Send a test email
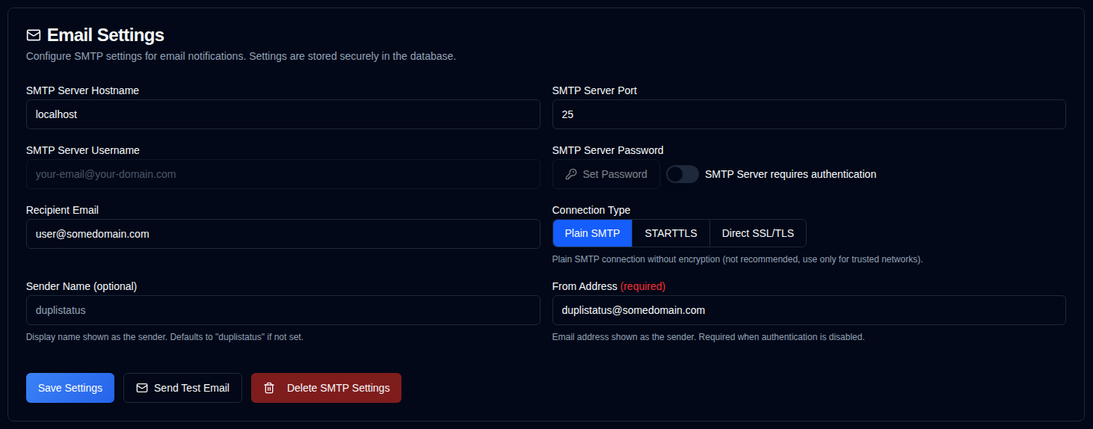The width and height of the screenshot is (1093, 429). coord(182,388)
